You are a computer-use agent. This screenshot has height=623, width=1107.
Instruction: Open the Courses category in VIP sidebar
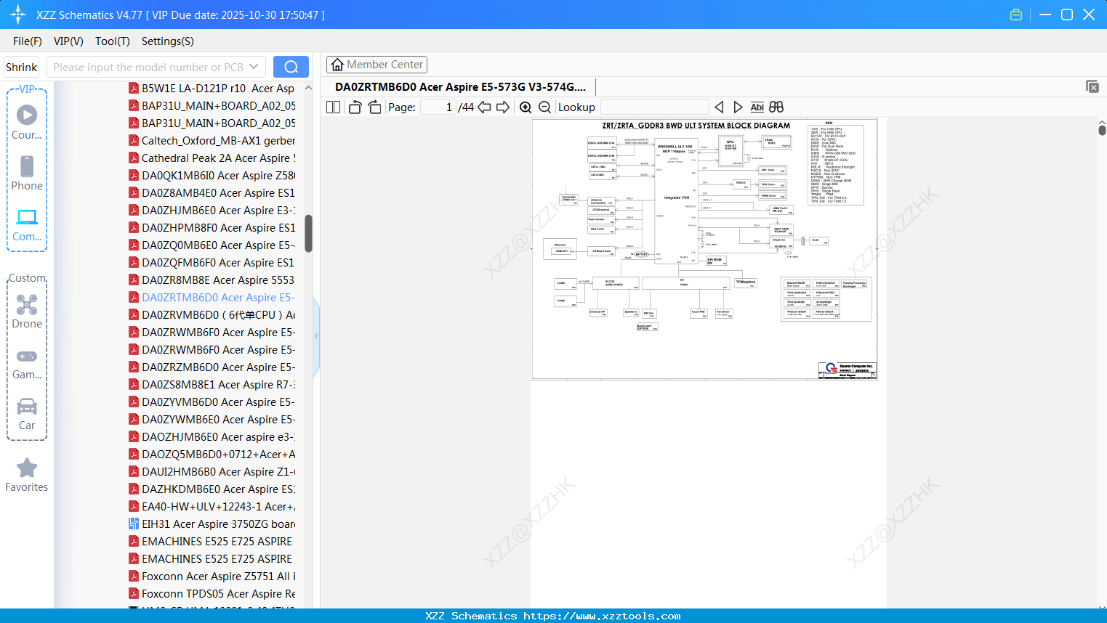[x=27, y=122]
